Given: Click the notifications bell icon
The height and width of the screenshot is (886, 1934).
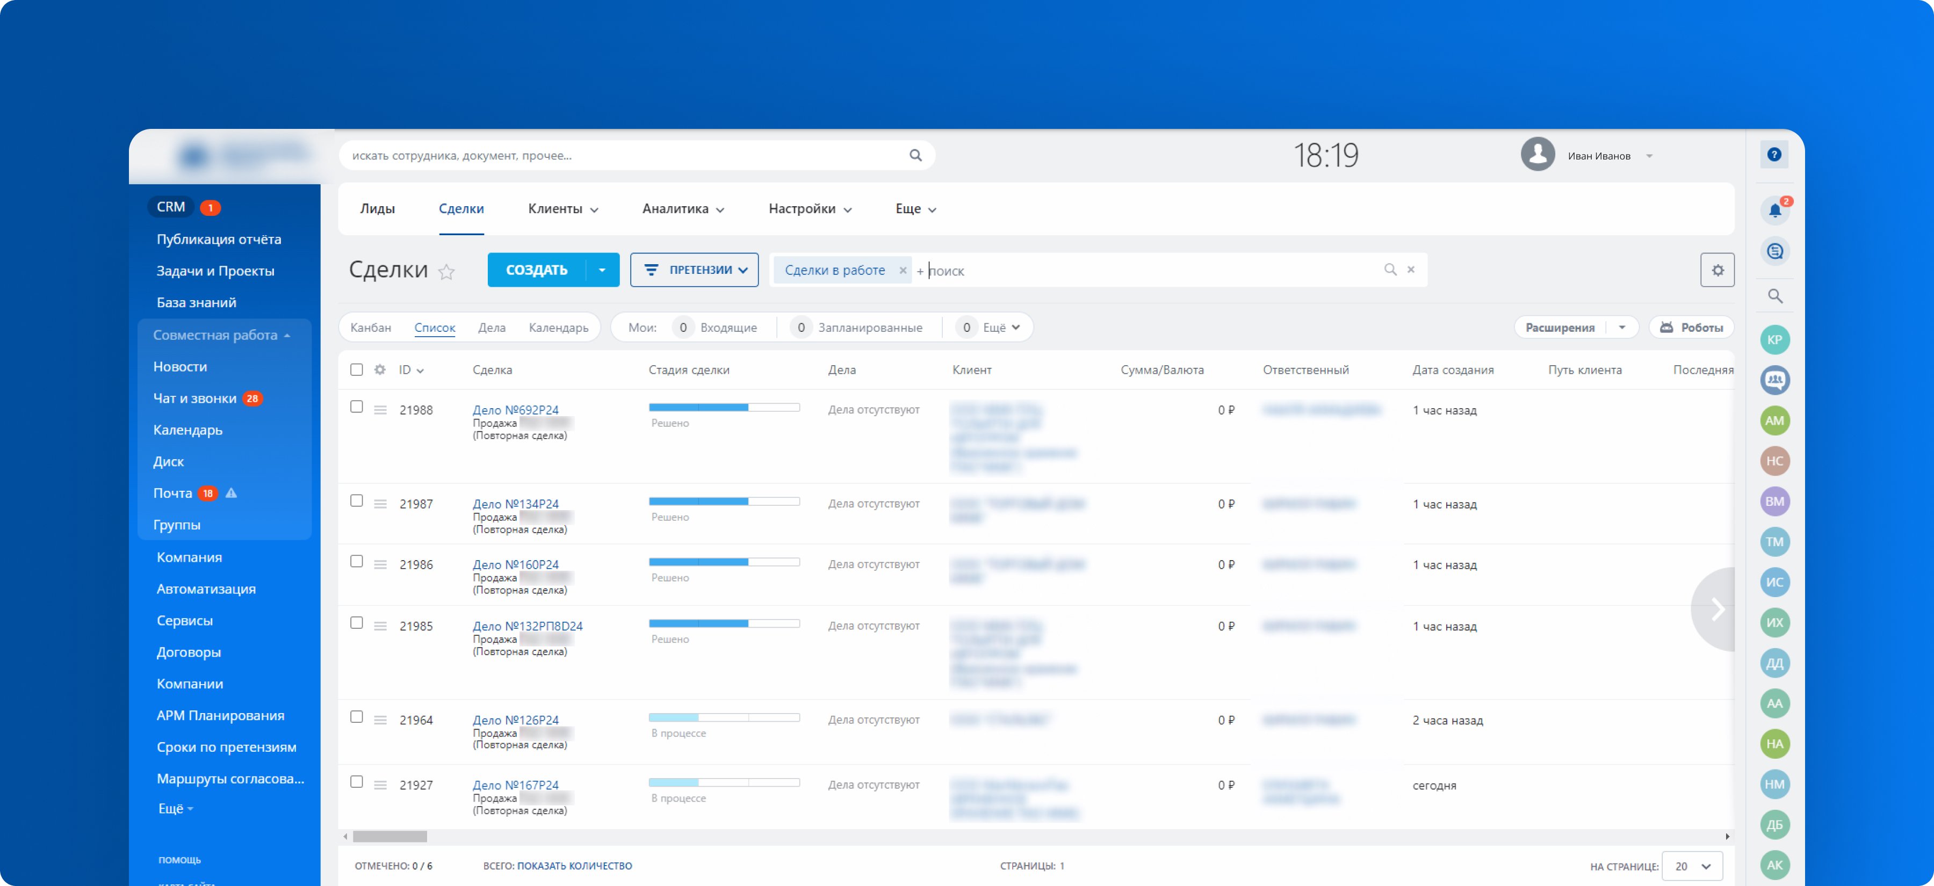Looking at the screenshot, I should 1774,211.
